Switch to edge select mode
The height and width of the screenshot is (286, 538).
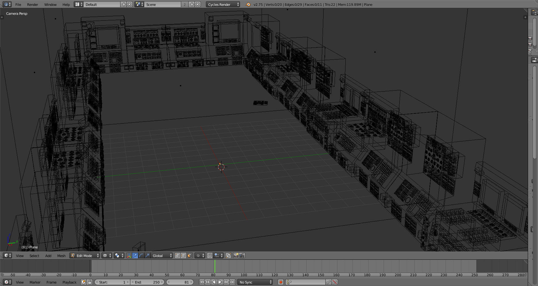(183, 255)
